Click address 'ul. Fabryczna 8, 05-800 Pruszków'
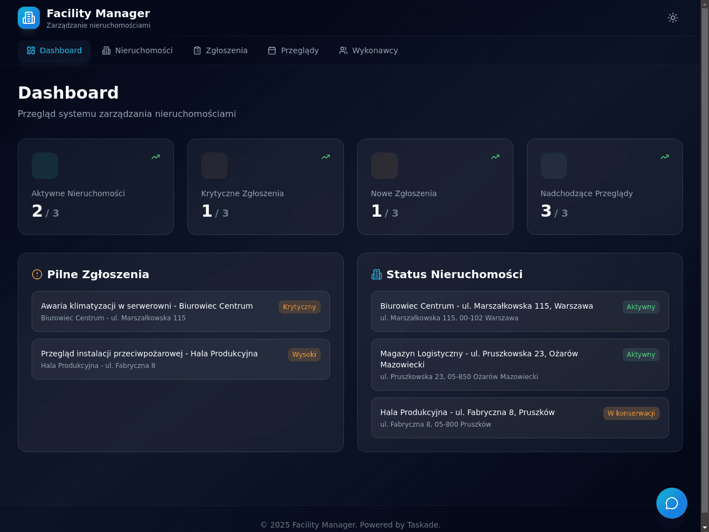The image size is (709, 532). pos(435,424)
